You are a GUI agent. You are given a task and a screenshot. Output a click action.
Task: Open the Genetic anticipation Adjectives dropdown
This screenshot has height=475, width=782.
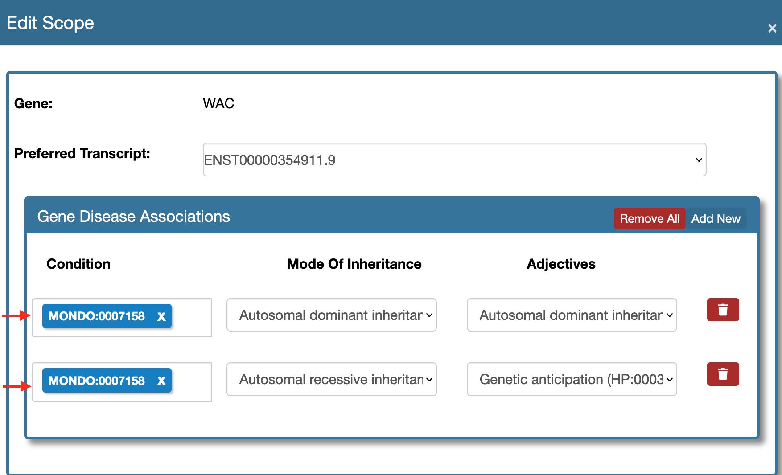[x=572, y=379]
